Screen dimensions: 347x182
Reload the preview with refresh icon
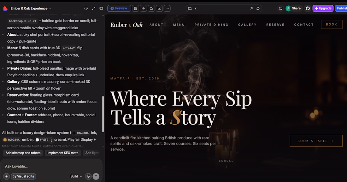click(258, 9)
